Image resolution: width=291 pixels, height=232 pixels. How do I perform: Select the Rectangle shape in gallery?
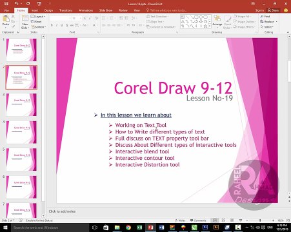196,17
